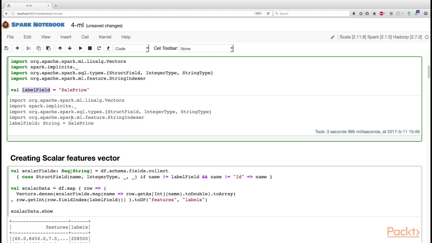Rename the notebook title 4-ml
Screen dimensions: 432x243
77,25
